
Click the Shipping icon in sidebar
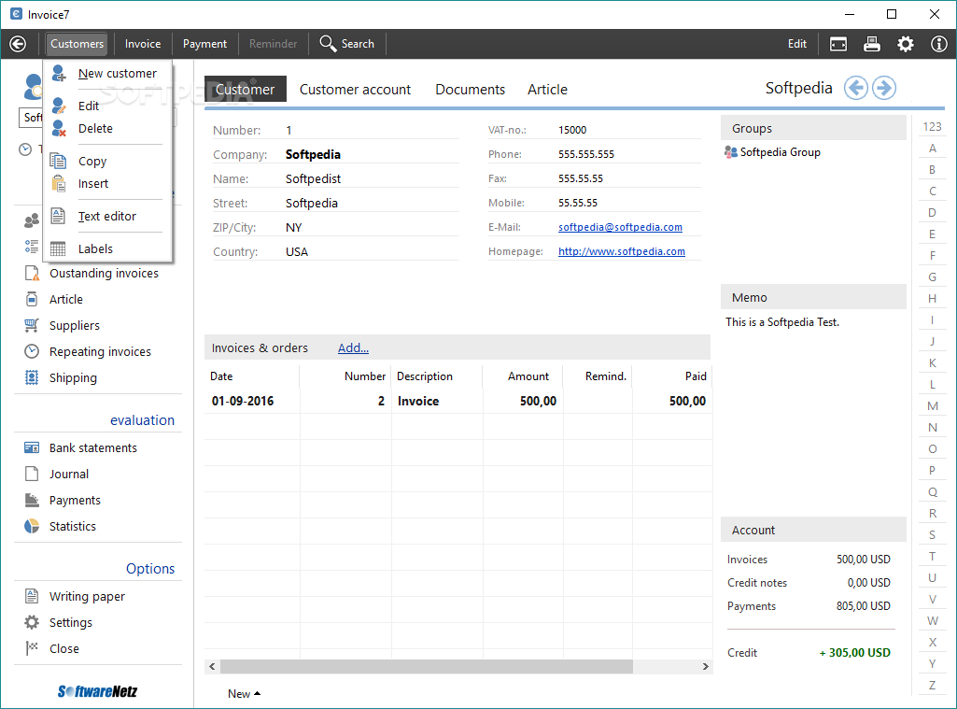32,377
